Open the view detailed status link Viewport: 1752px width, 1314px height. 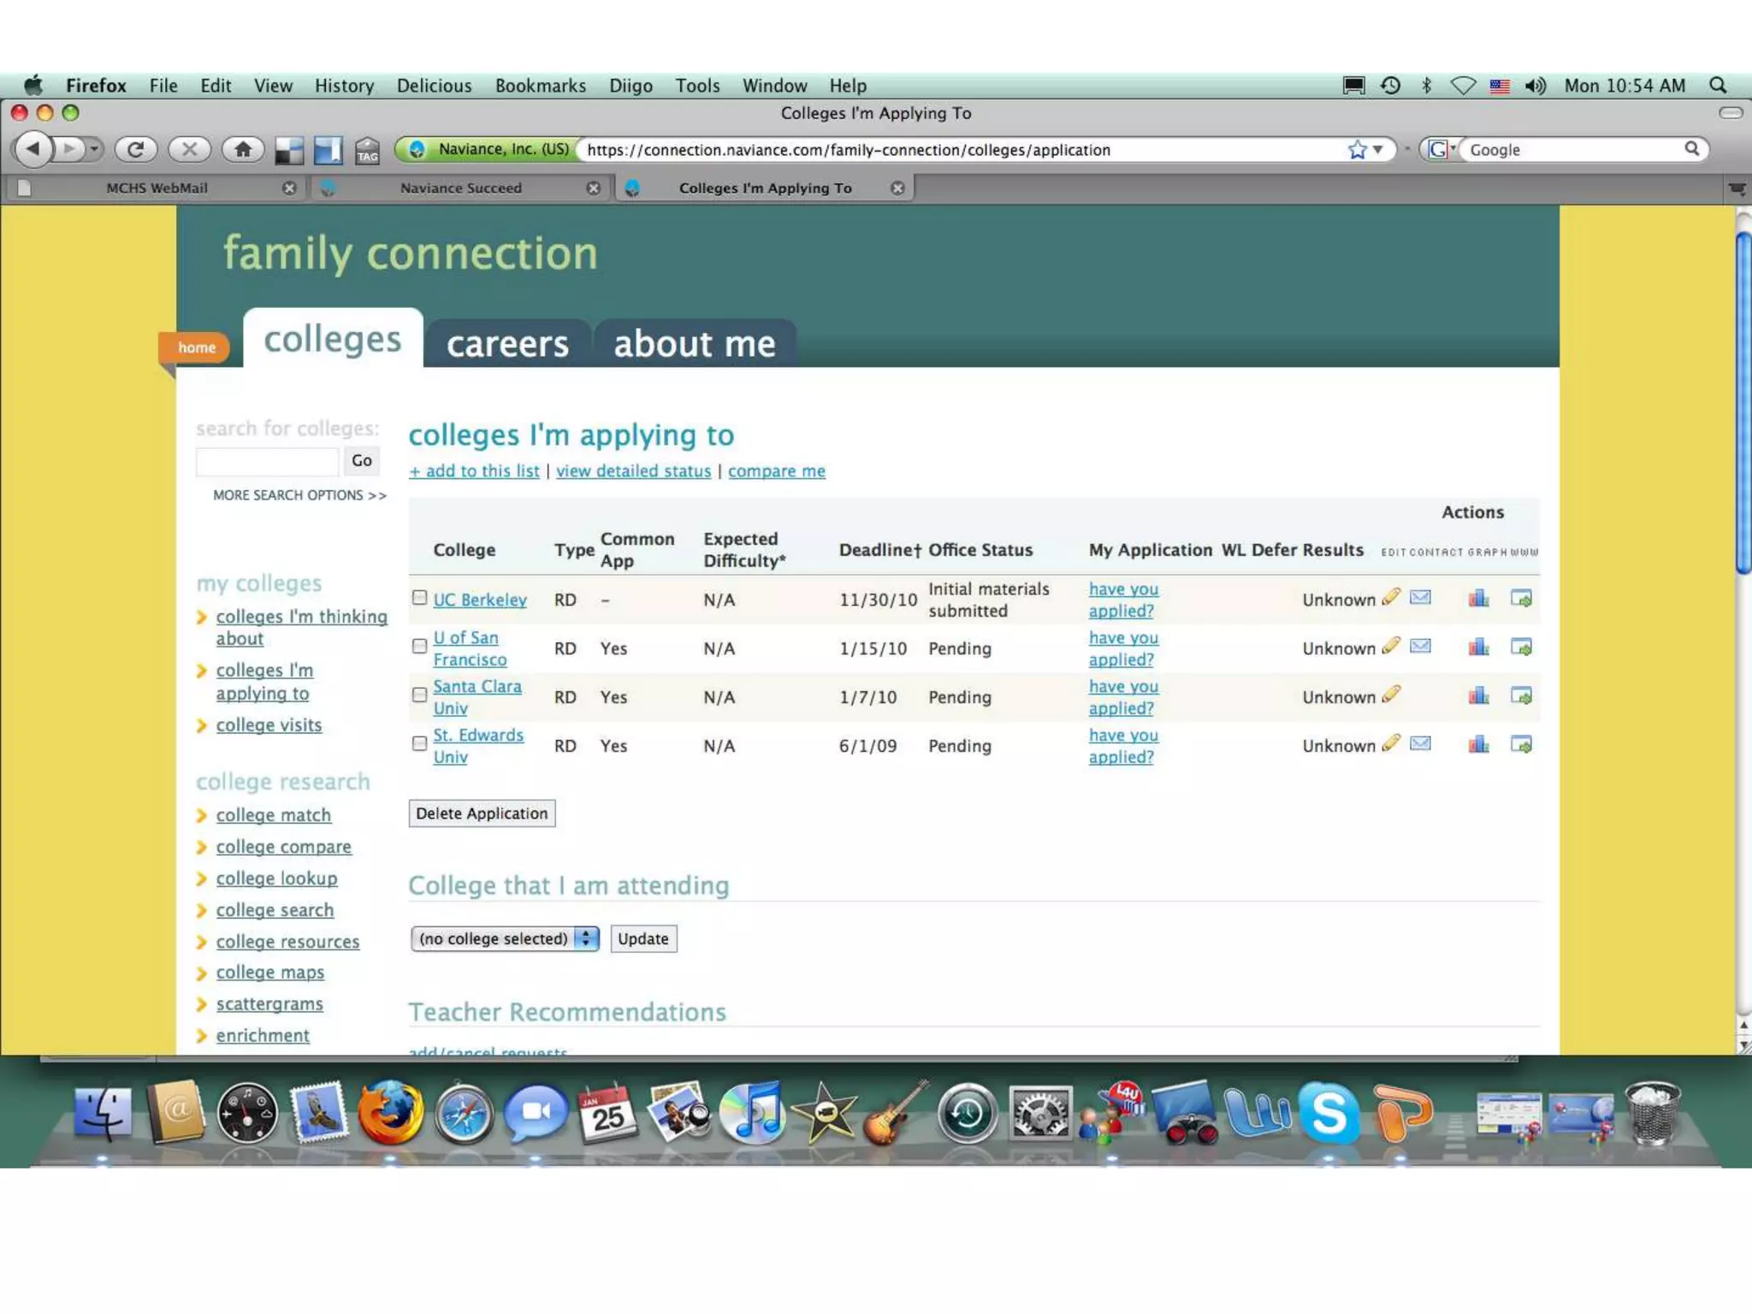tap(633, 471)
